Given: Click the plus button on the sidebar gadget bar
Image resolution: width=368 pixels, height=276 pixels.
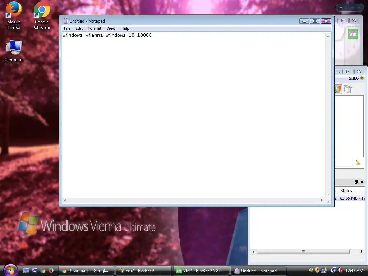Looking at the screenshot, I should point(341,8).
